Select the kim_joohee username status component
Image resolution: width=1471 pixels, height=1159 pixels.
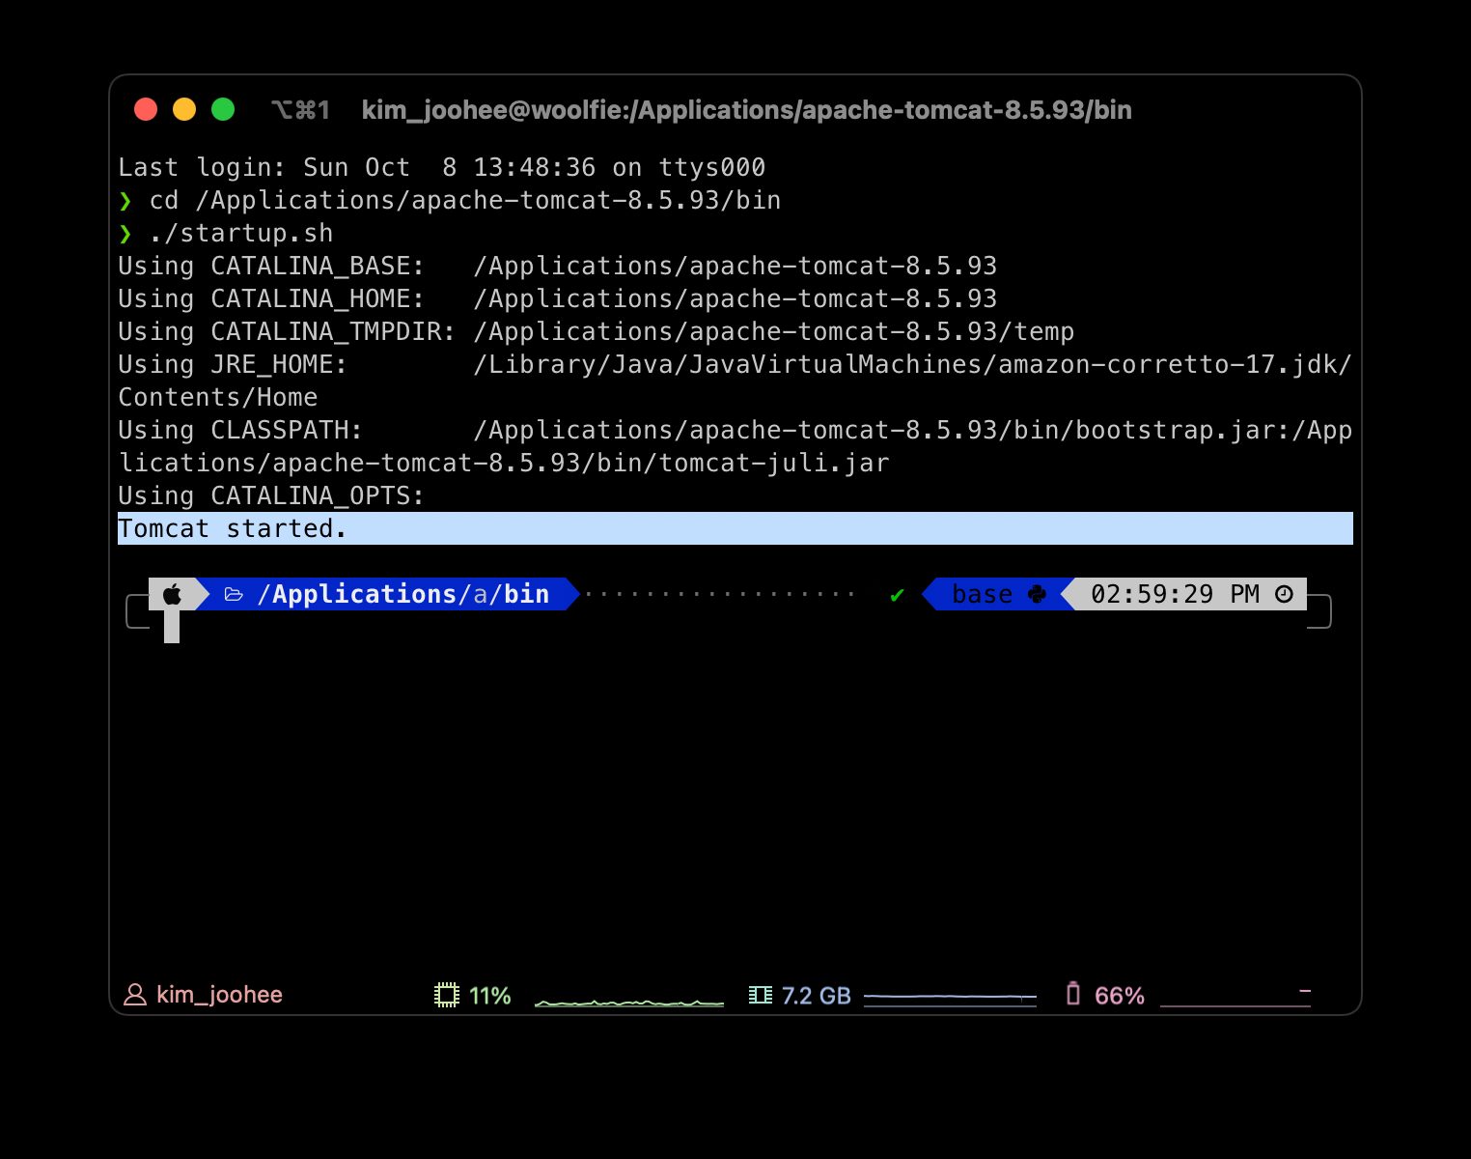click(219, 995)
